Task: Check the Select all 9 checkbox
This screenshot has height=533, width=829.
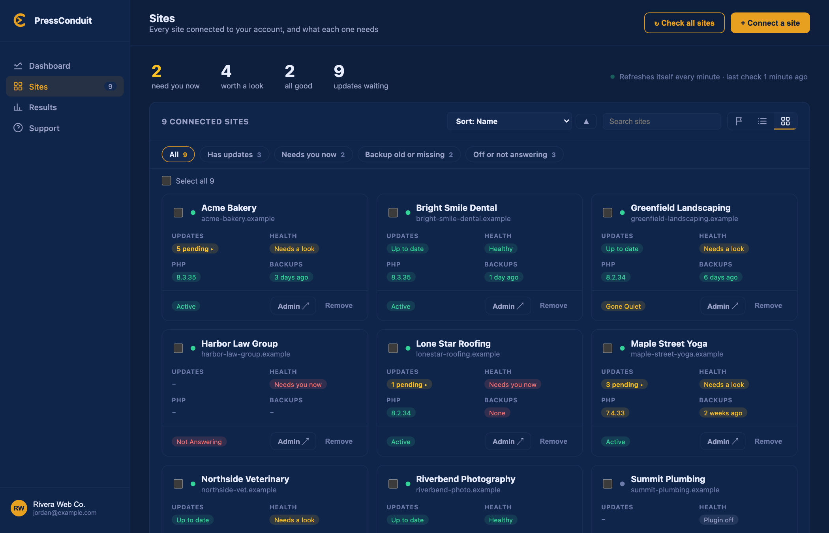Action: click(x=167, y=181)
